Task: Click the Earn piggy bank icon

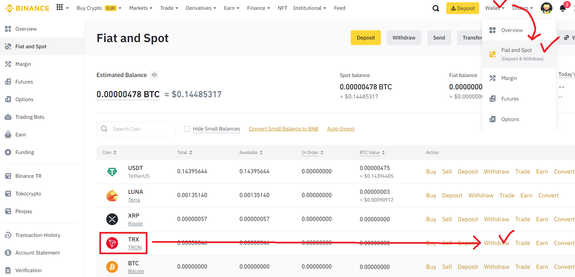Action: 8,135
